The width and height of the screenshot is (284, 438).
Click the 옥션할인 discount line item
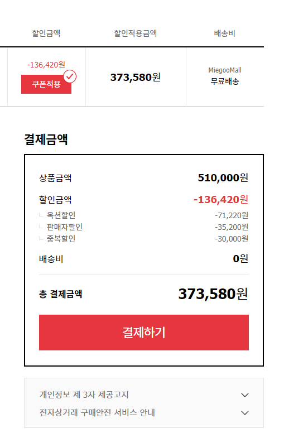(x=61, y=215)
